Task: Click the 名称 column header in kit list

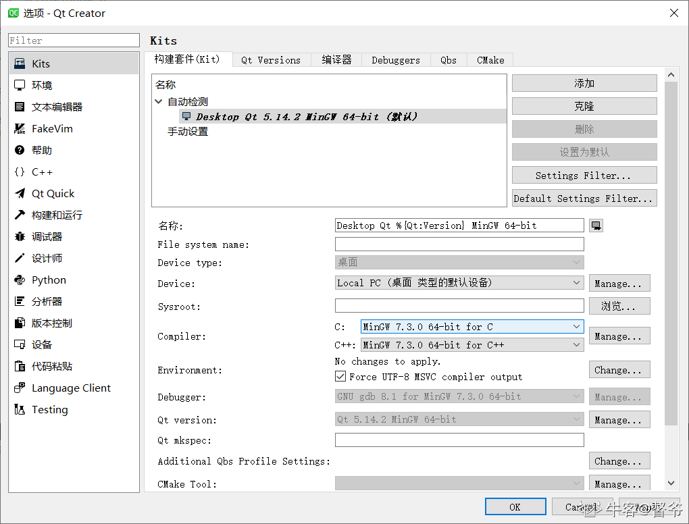Action: [x=165, y=84]
